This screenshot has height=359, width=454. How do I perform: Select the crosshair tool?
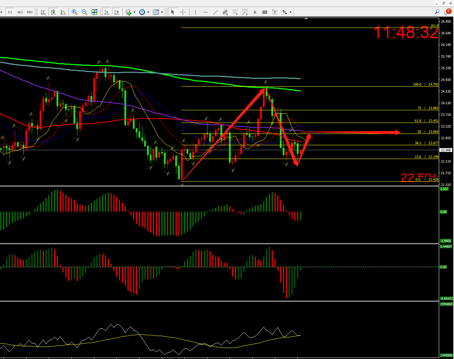click(183, 12)
